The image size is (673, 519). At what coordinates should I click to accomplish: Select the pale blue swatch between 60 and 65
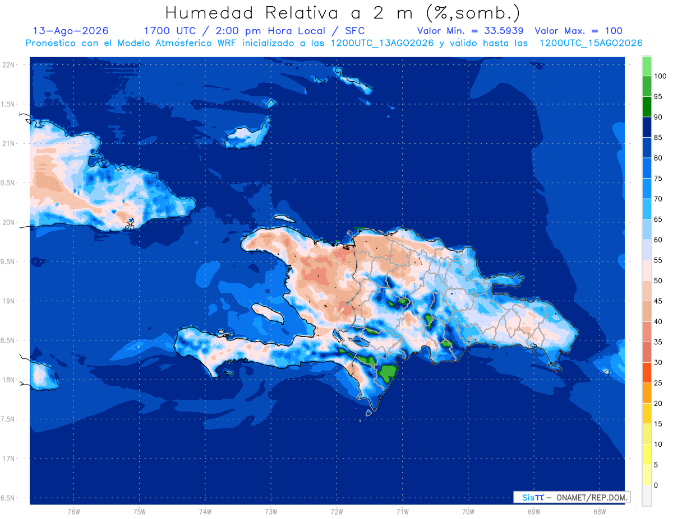pos(647,230)
